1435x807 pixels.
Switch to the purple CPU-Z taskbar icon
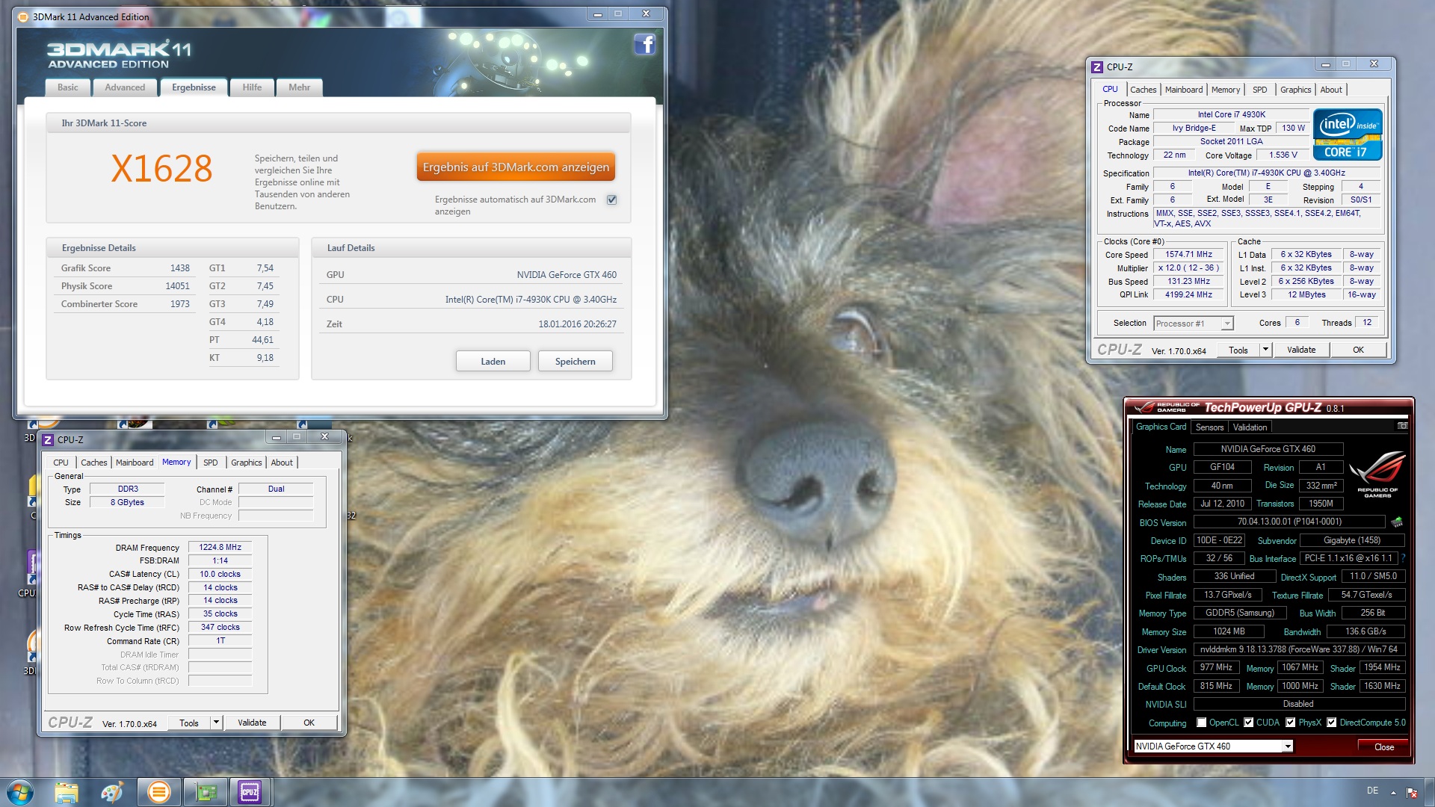[250, 792]
